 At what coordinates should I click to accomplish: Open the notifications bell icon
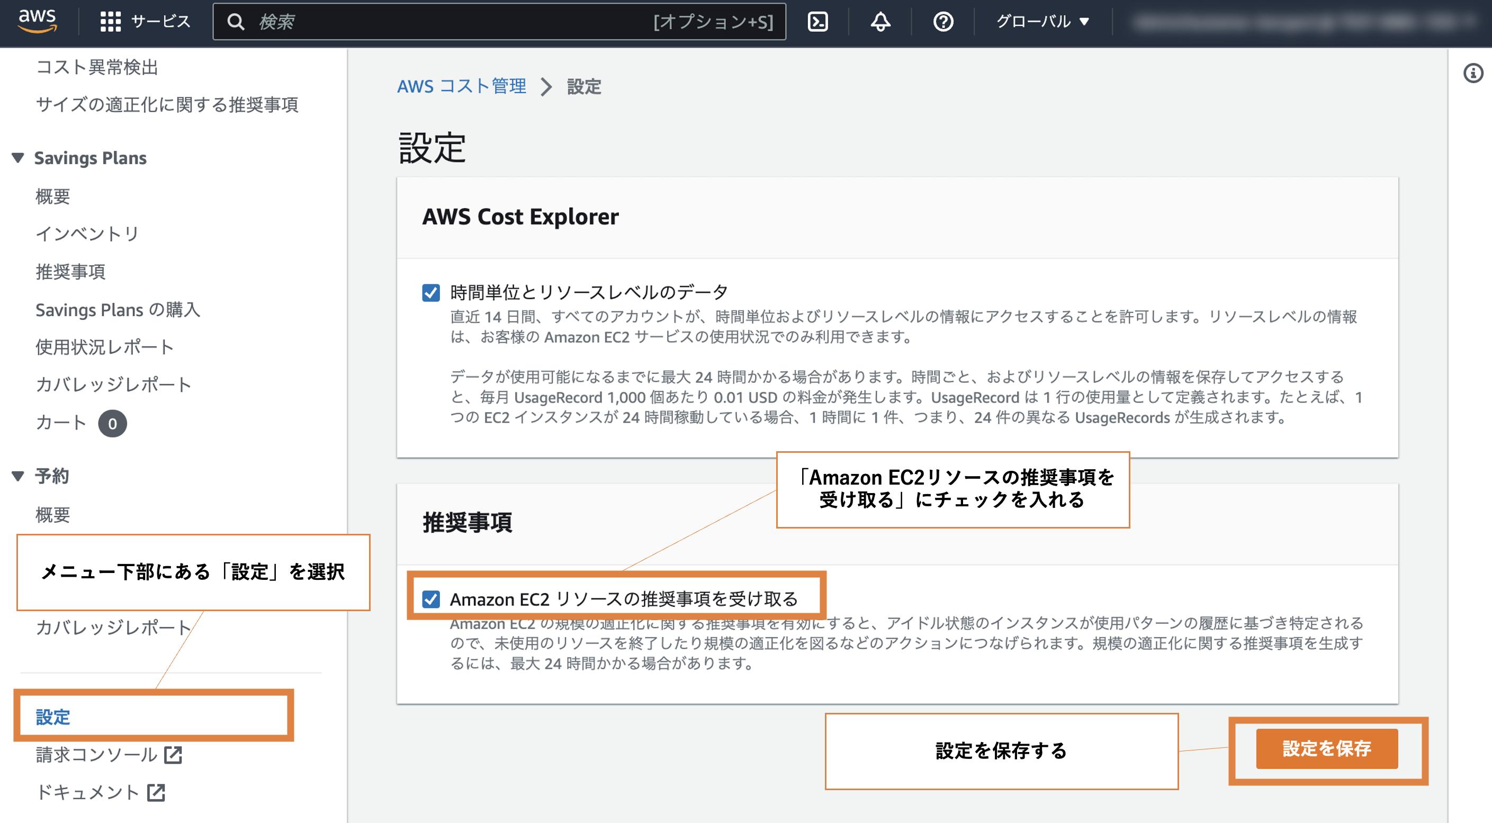[880, 21]
